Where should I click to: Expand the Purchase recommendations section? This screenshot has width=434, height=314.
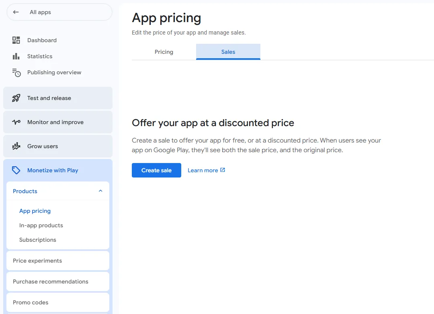[x=57, y=281]
